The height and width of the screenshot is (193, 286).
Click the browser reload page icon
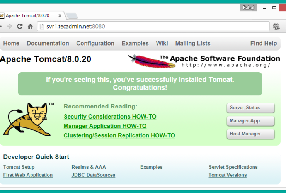[20, 26]
